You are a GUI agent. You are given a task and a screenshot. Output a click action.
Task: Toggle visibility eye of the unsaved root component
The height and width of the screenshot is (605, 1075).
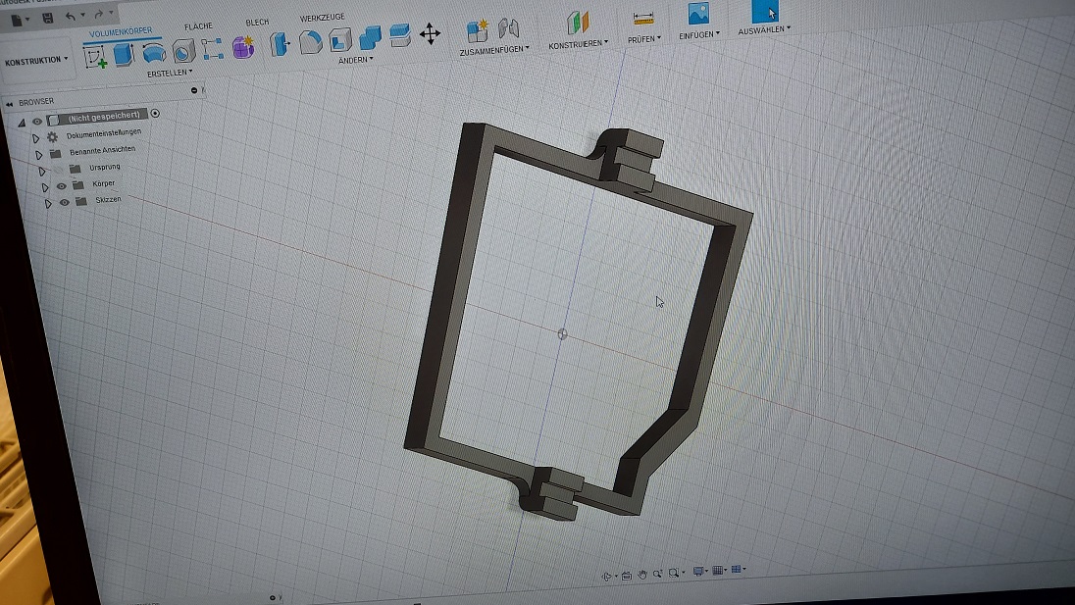pos(37,122)
